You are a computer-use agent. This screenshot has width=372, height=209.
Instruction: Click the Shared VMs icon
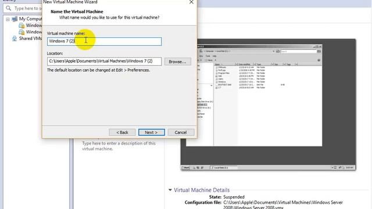tap(15, 39)
